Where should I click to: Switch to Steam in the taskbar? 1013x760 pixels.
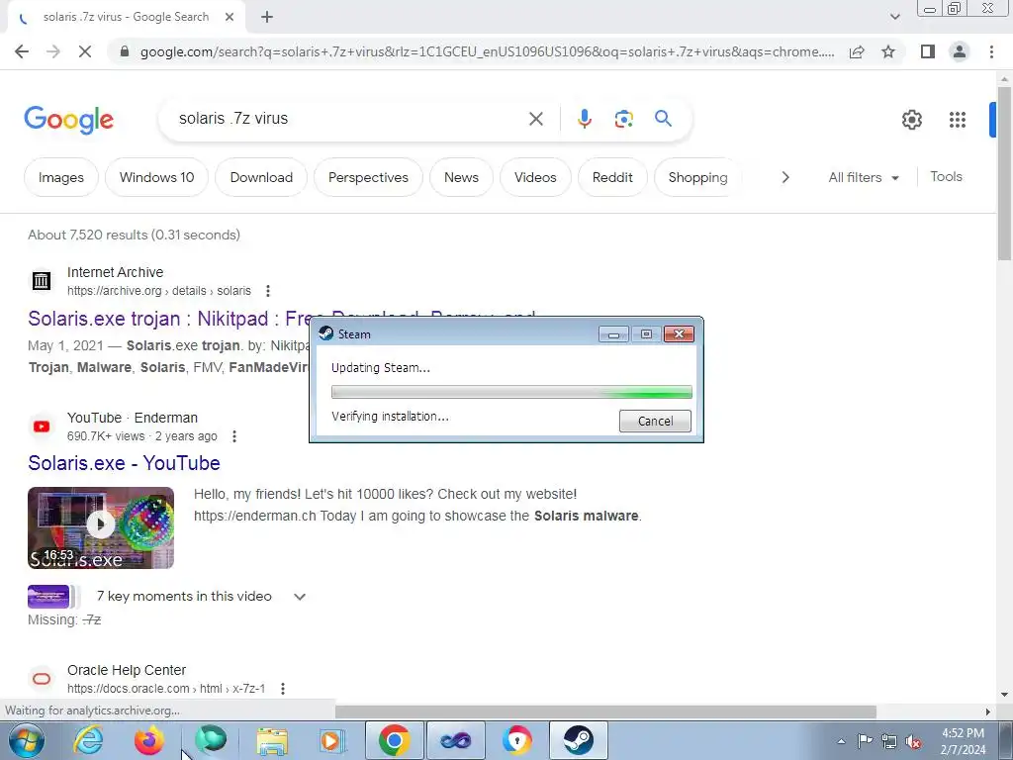coord(578,740)
